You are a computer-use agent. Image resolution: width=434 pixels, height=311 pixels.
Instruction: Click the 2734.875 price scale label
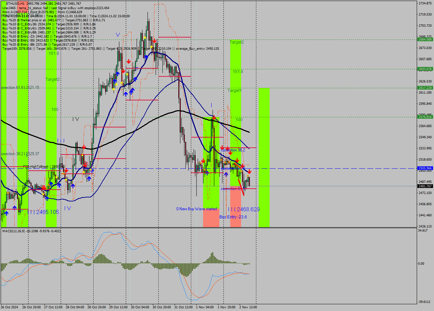click(x=425, y=3)
